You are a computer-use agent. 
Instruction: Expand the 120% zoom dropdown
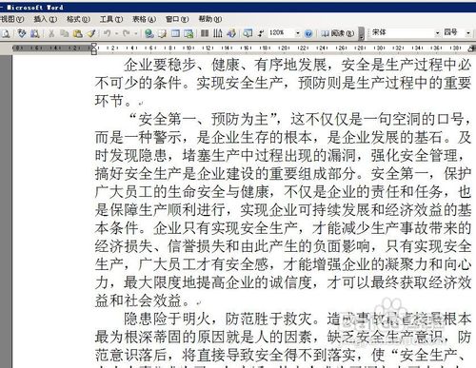(x=297, y=33)
